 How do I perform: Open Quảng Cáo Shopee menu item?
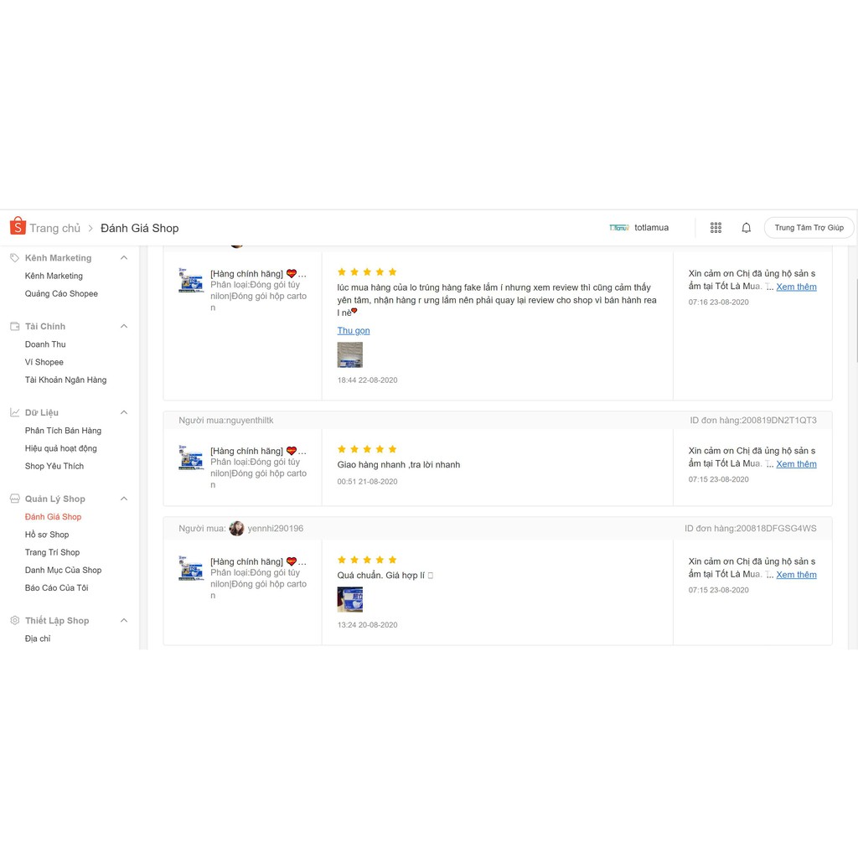coord(61,294)
